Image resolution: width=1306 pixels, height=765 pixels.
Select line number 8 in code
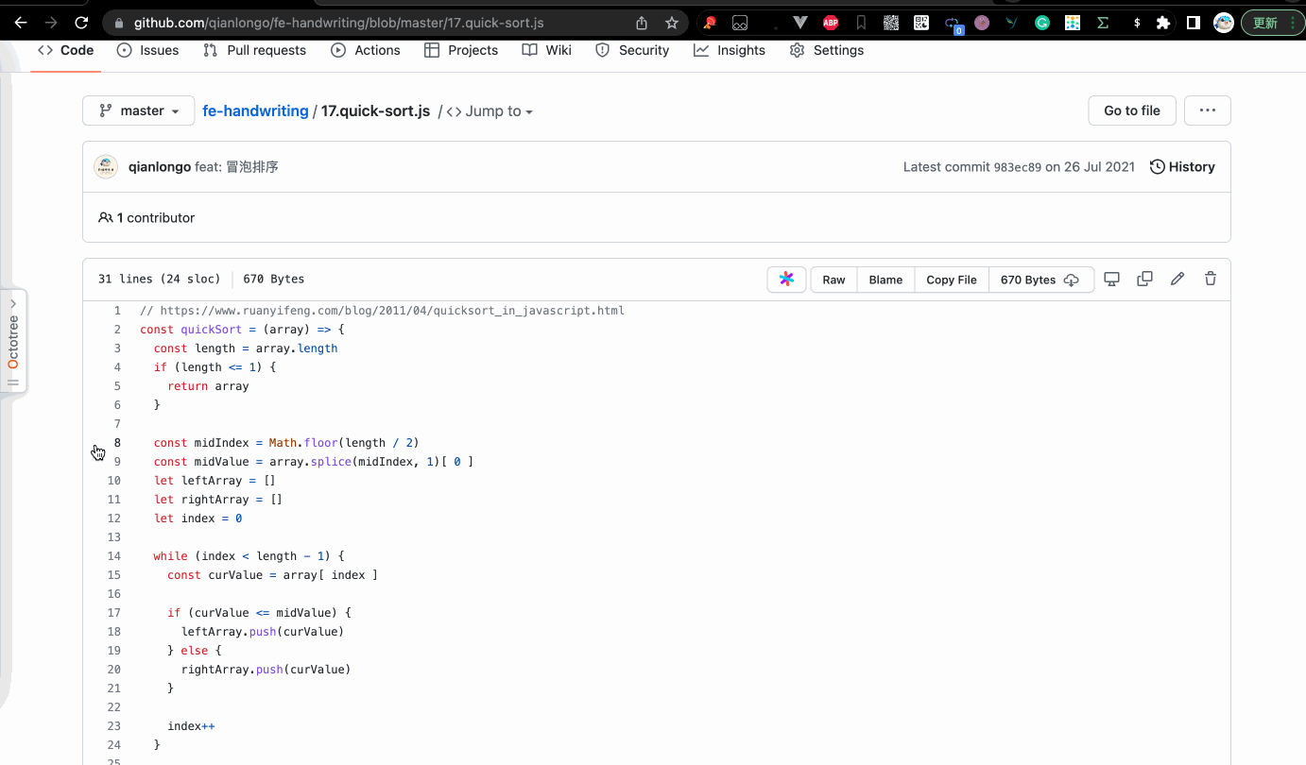[117, 443]
